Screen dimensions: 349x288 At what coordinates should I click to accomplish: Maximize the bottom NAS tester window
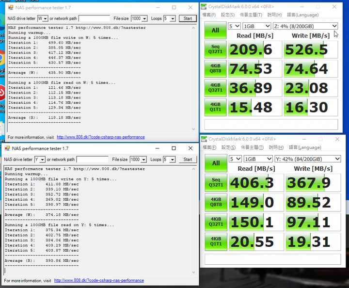(x=174, y=148)
